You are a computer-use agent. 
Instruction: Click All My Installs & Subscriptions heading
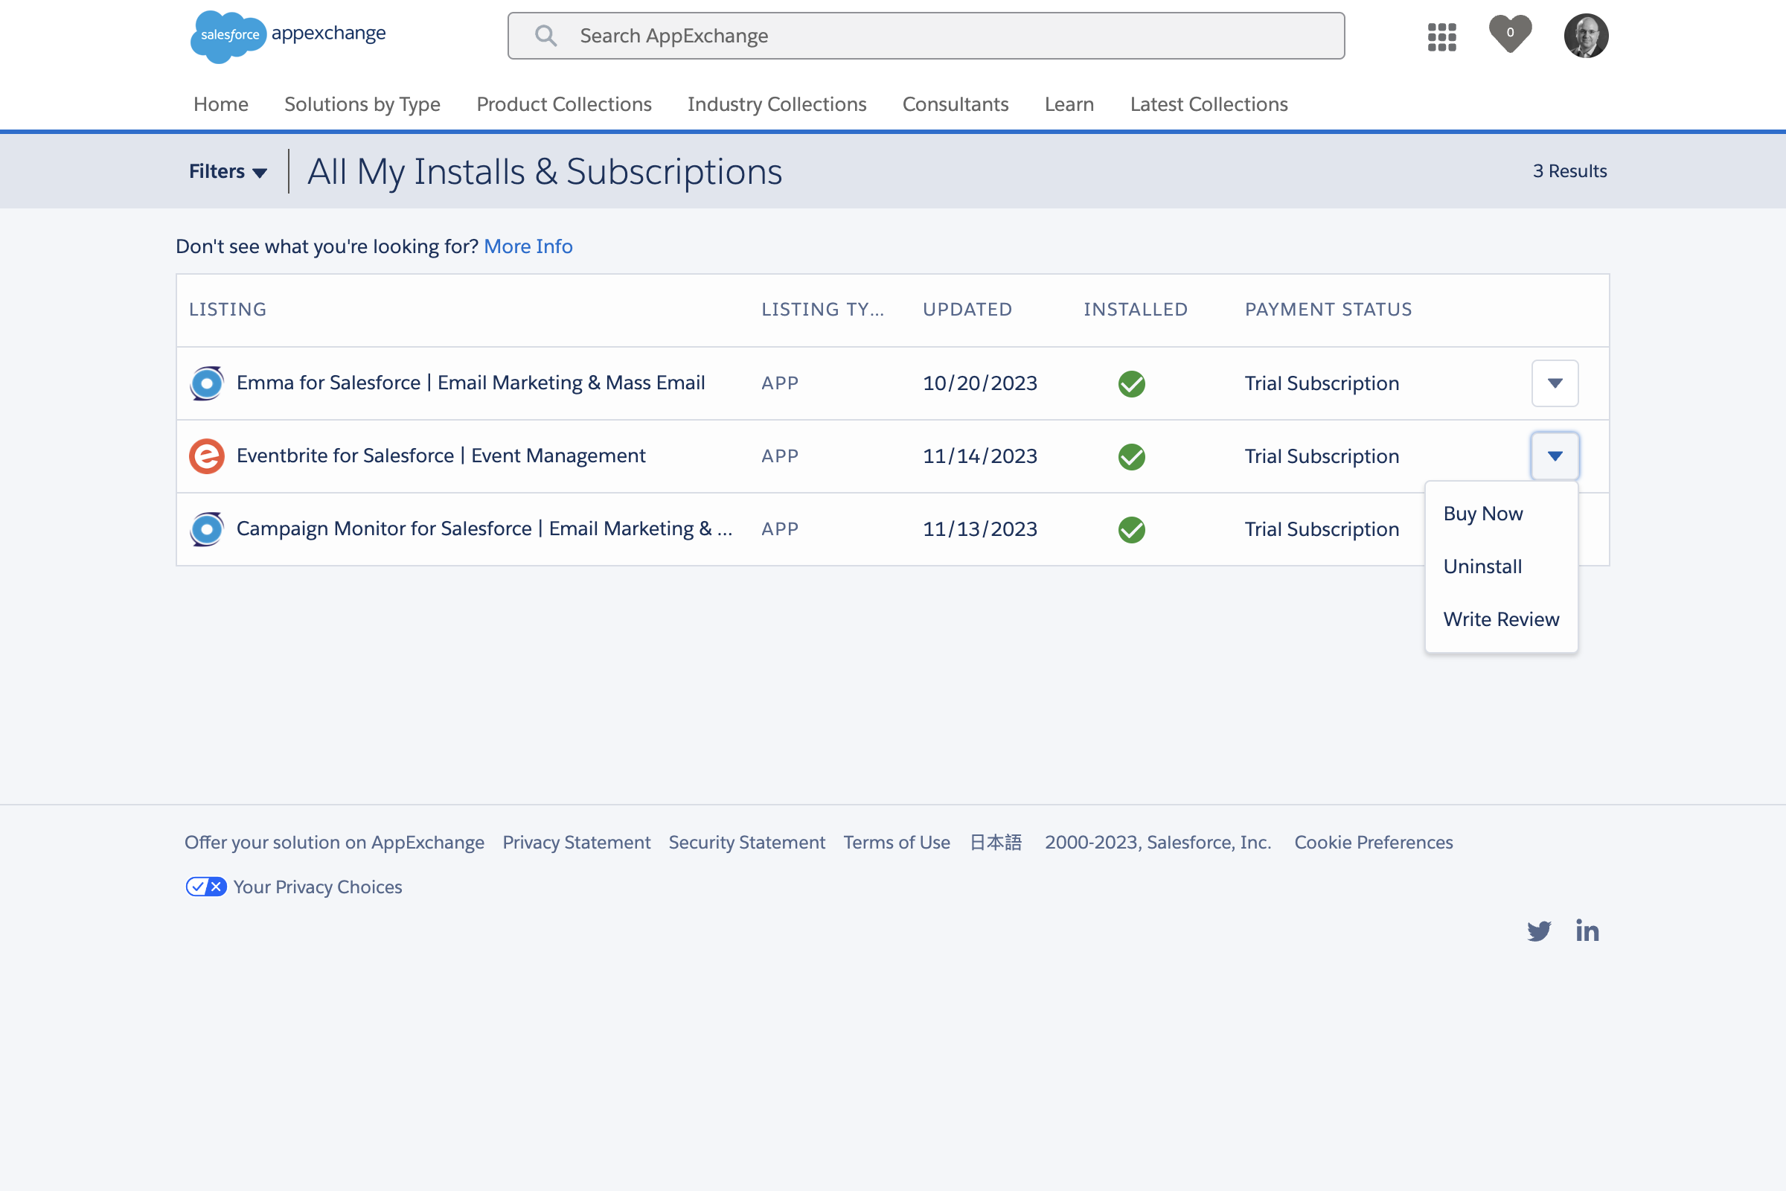tap(545, 172)
